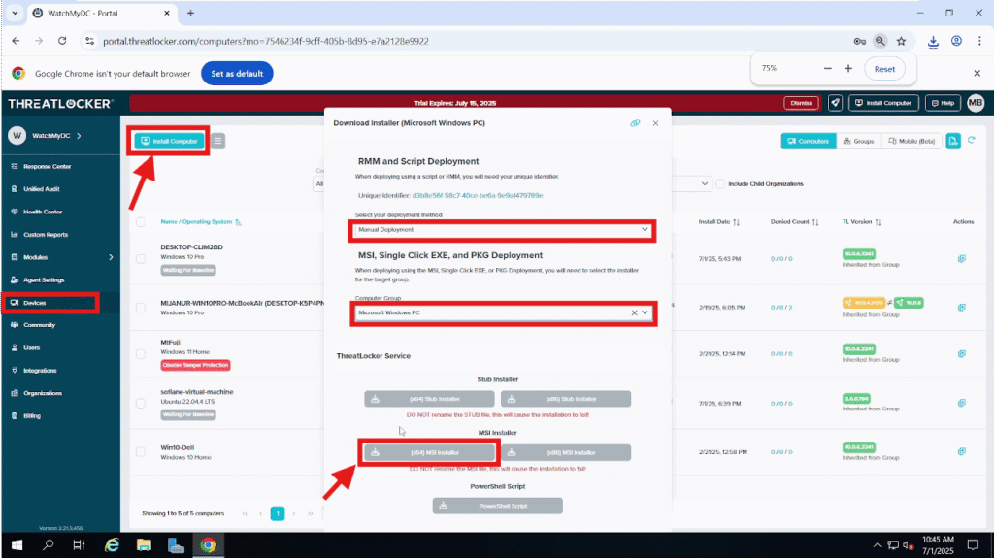994x558 pixels.
Task: Sort by Install Date column
Action: coord(719,222)
